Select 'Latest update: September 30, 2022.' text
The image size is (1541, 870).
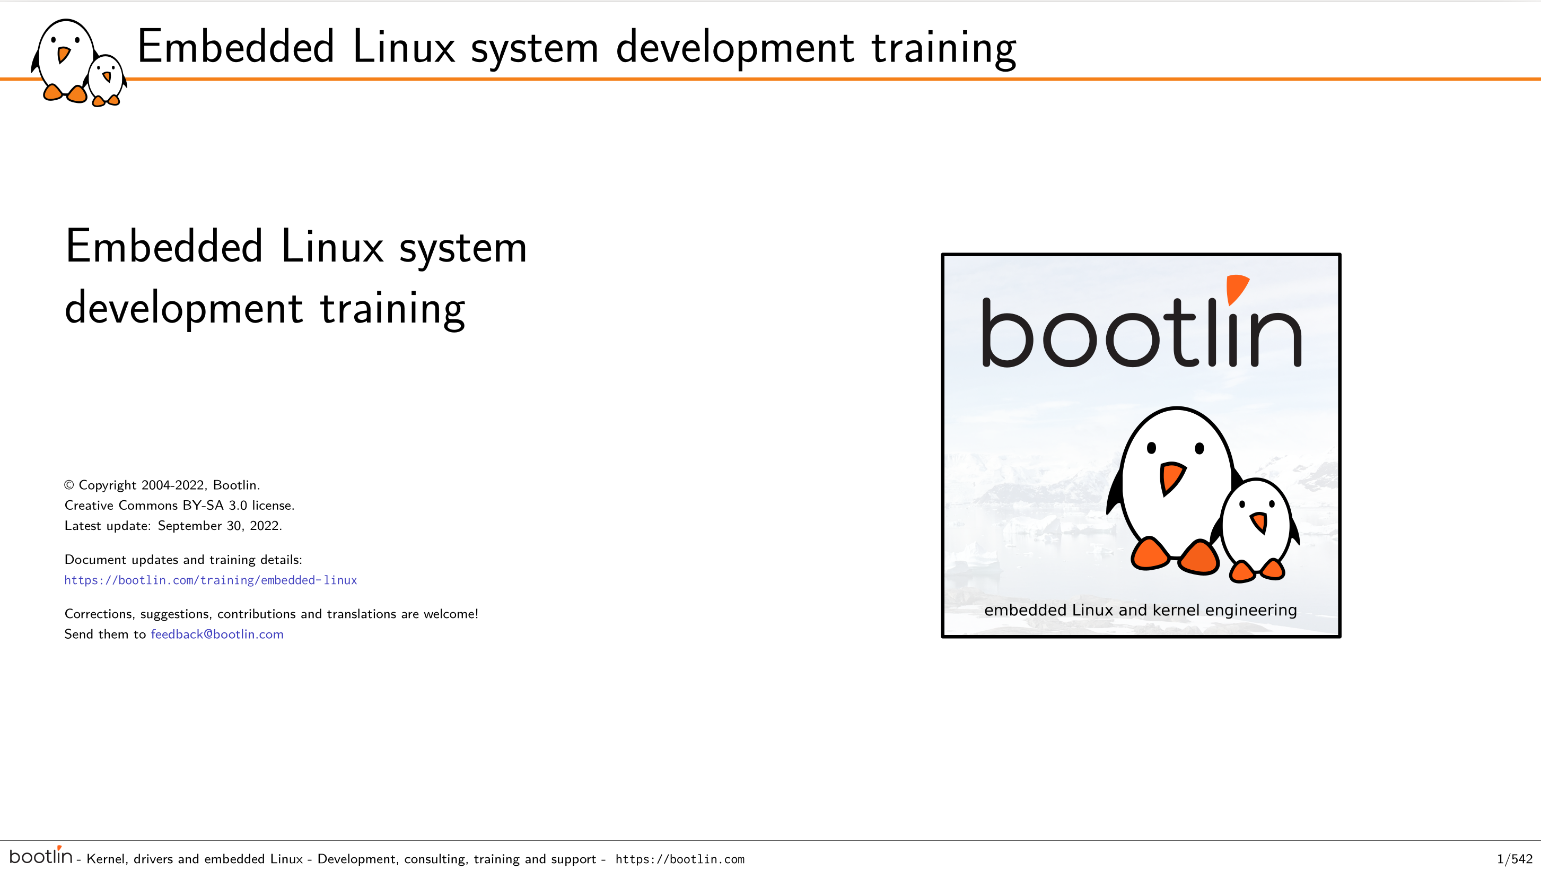pos(173,526)
